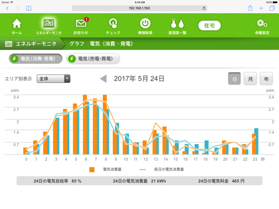Viewport: 279px width, 209px height.
Task: Click 24日の電気自給率 85 % text
Action: tap(58, 181)
